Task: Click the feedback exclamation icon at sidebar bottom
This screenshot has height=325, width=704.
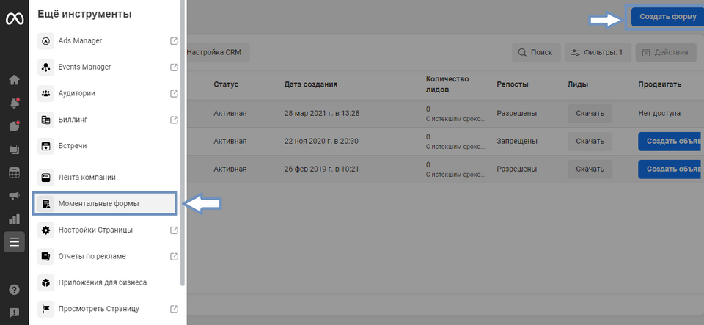Action: point(14,313)
